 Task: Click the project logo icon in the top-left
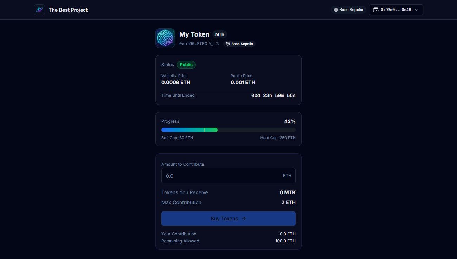[39, 10]
